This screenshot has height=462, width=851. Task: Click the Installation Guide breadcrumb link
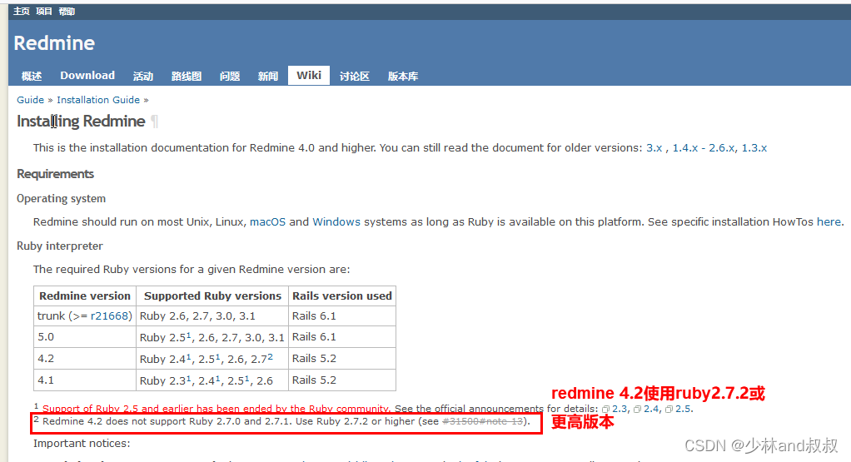pyautogui.click(x=98, y=100)
